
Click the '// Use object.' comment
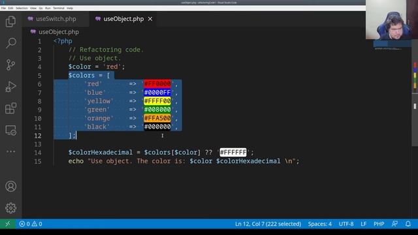point(95,58)
